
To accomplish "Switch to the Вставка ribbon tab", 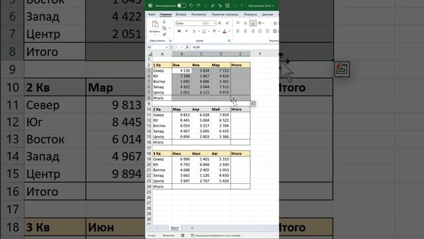I will pyautogui.click(x=181, y=15).
